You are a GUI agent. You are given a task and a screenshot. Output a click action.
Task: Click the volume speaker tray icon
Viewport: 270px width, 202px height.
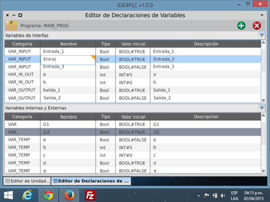tap(223, 195)
